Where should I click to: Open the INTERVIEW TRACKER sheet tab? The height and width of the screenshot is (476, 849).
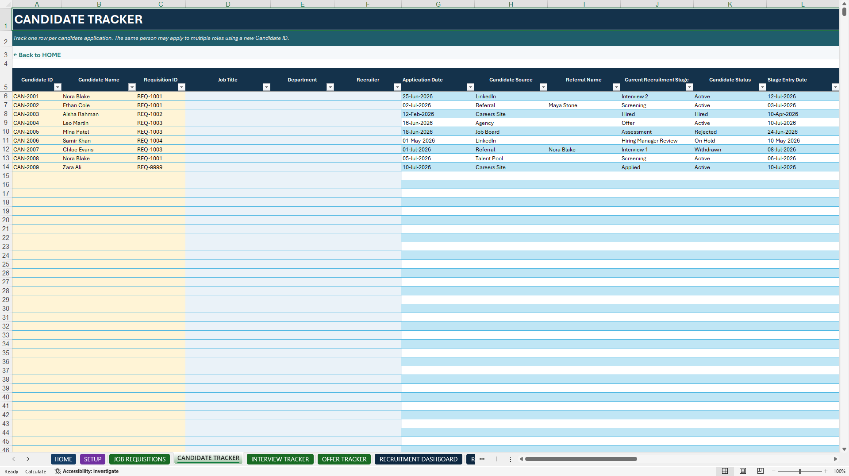click(x=280, y=459)
